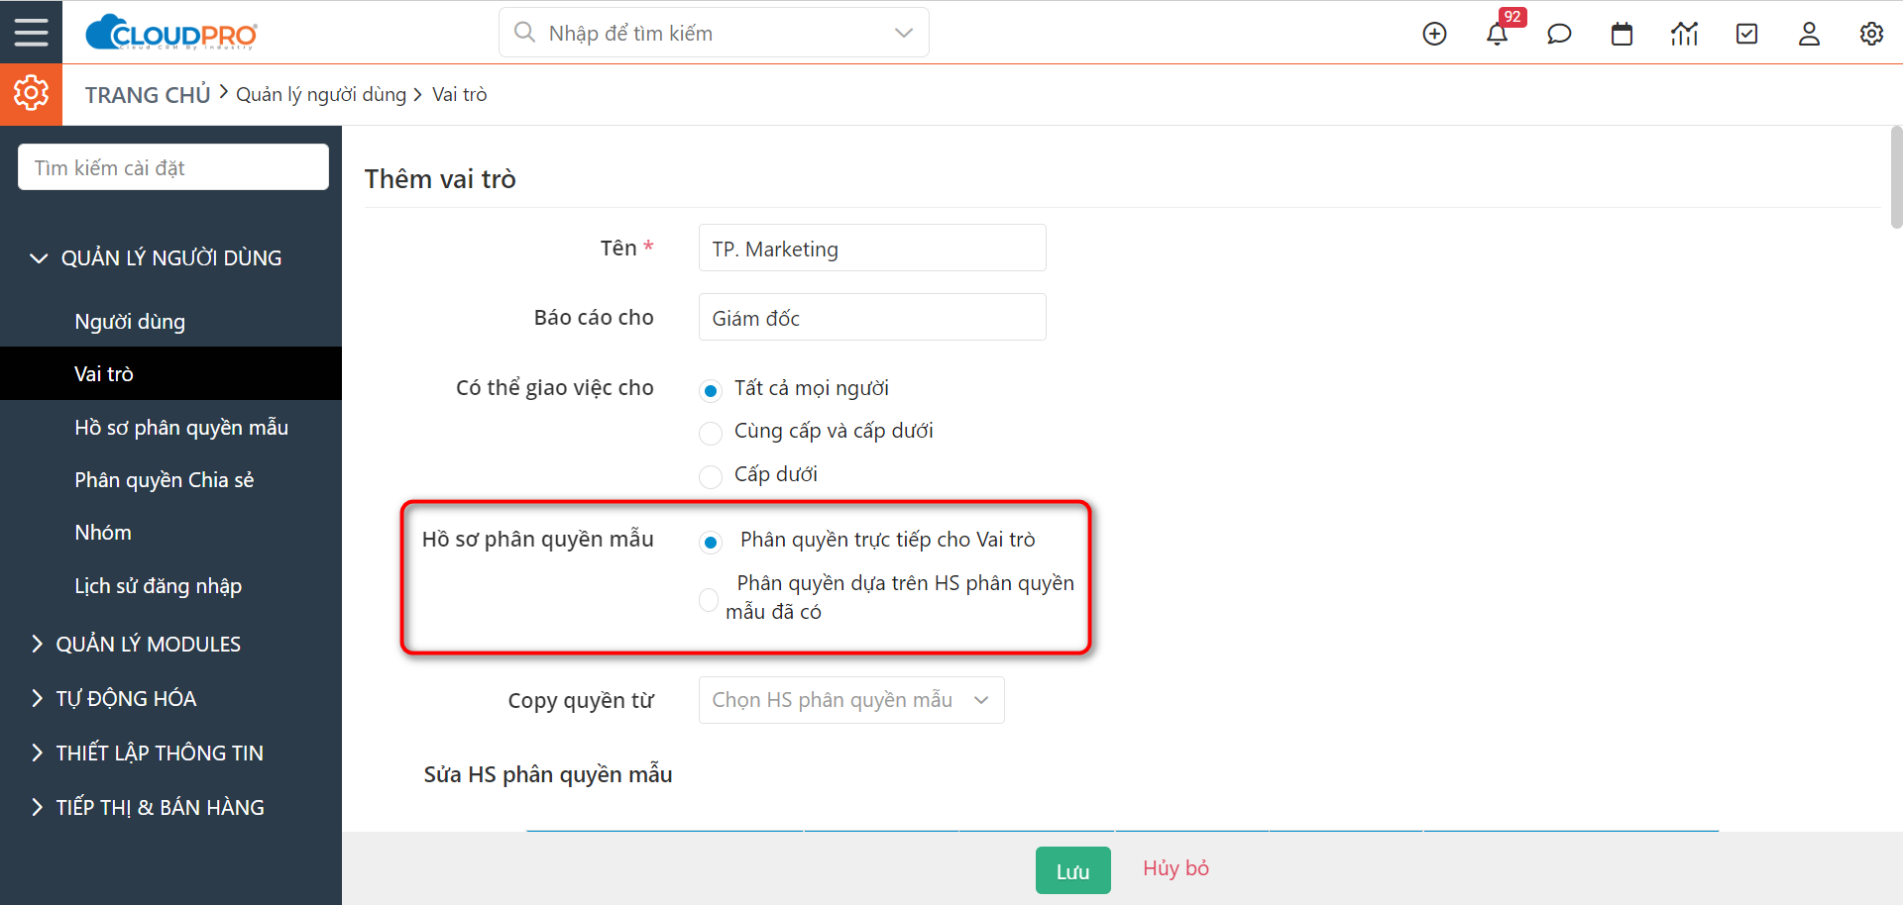The height and width of the screenshot is (905, 1903).
Task: Click the orange settings gear icon
Action: (x=31, y=94)
